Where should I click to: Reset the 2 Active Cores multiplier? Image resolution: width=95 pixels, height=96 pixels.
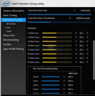[x=87, y=37]
